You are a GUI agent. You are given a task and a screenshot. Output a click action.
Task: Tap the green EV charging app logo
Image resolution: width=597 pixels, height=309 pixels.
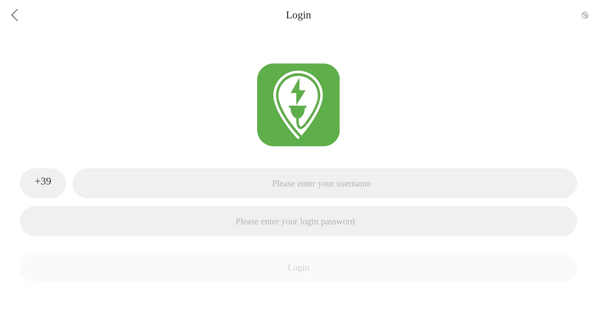coord(298,105)
